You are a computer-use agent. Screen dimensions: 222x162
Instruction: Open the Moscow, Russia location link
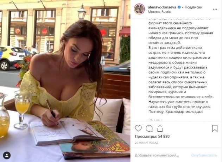[159, 12]
